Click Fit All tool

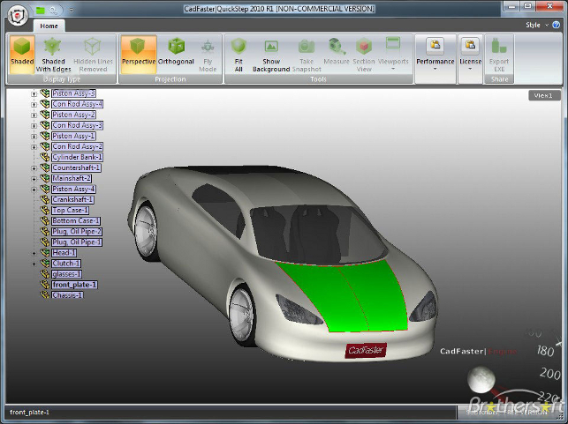click(239, 55)
